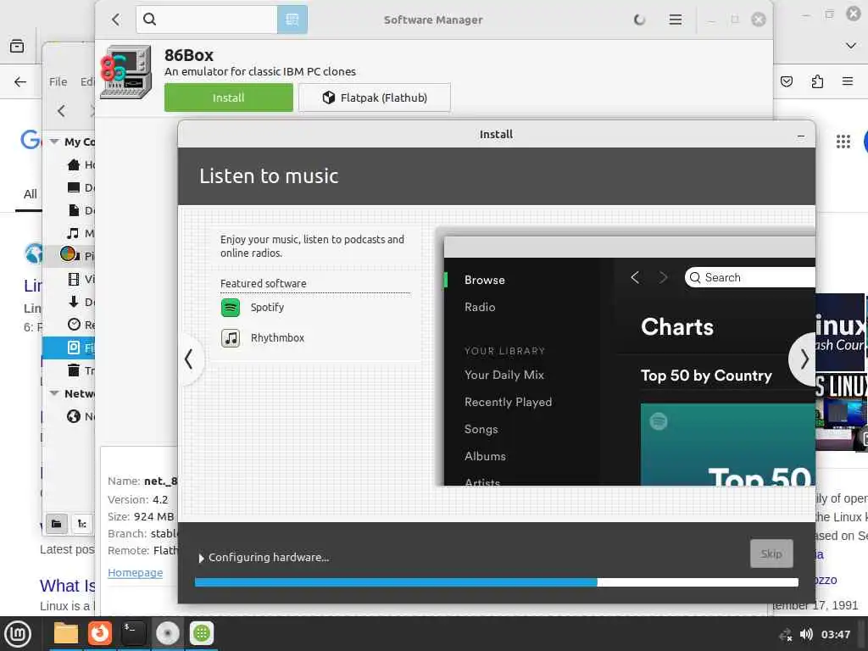This screenshot has height=651, width=868.
Task: Go back in Software Manager
Action: (115, 20)
